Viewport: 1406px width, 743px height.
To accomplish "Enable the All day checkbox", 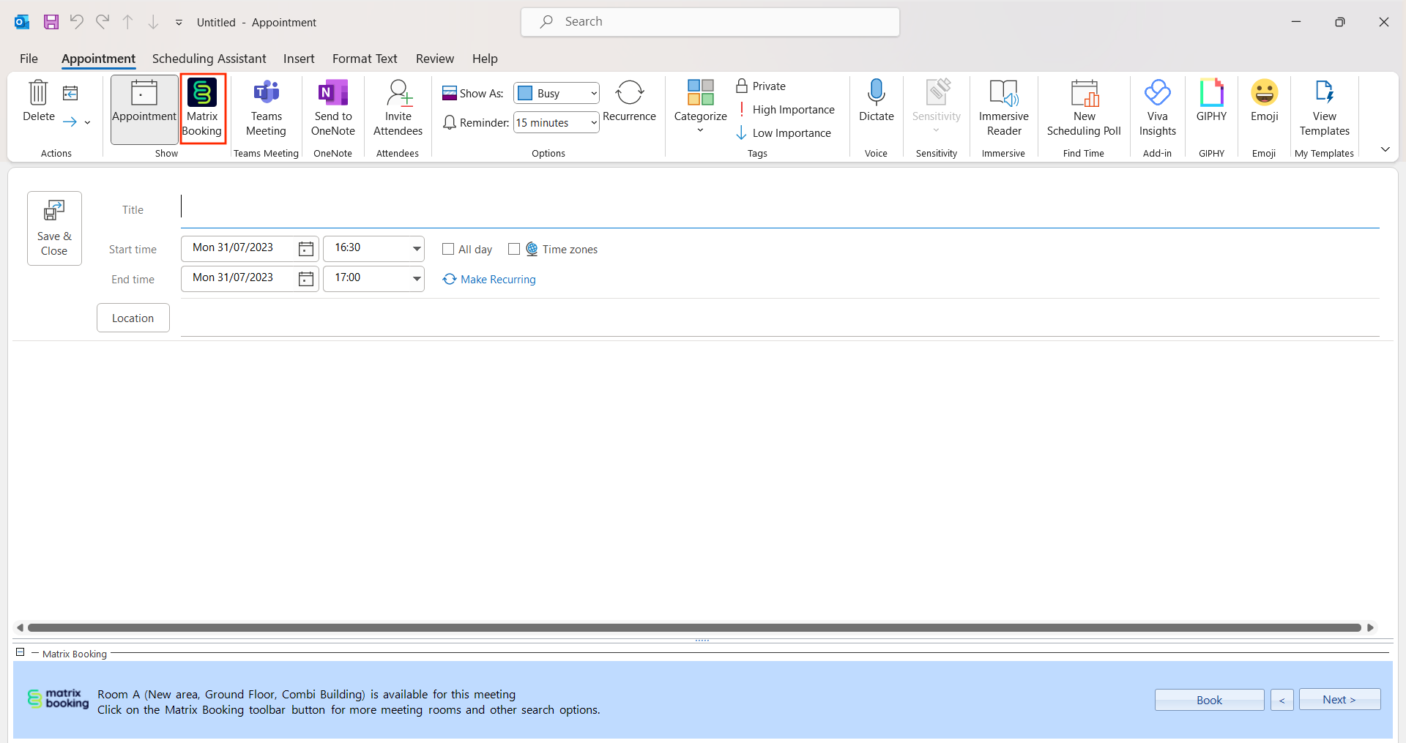I will (448, 250).
